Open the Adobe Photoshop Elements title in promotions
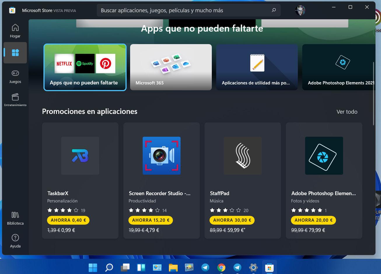The width and height of the screenshot is (381, 274). (324, 193)
